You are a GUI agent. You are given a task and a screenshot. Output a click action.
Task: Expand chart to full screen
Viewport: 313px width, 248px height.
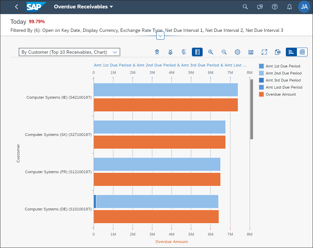(264, 52)
